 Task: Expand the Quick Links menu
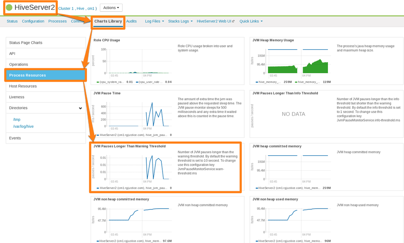(x=251, y=21)
